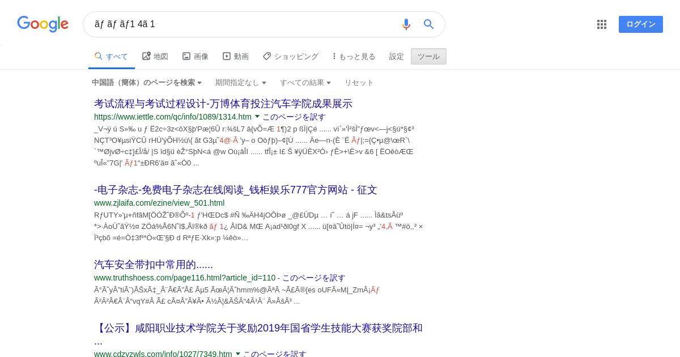The width and height of the screenshot is (680, 357).
Task: Switch to the ショッピング tab
Action: [291, 56]
